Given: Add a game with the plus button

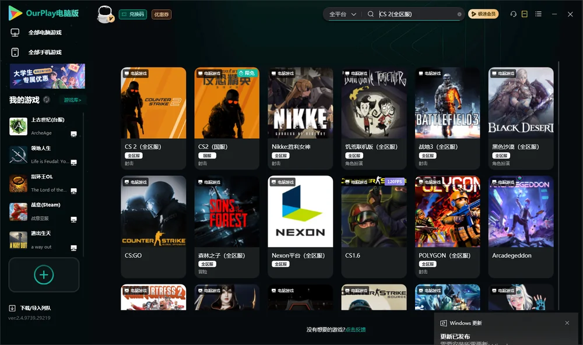Looking at the screenshot, I should click(44, 274).
